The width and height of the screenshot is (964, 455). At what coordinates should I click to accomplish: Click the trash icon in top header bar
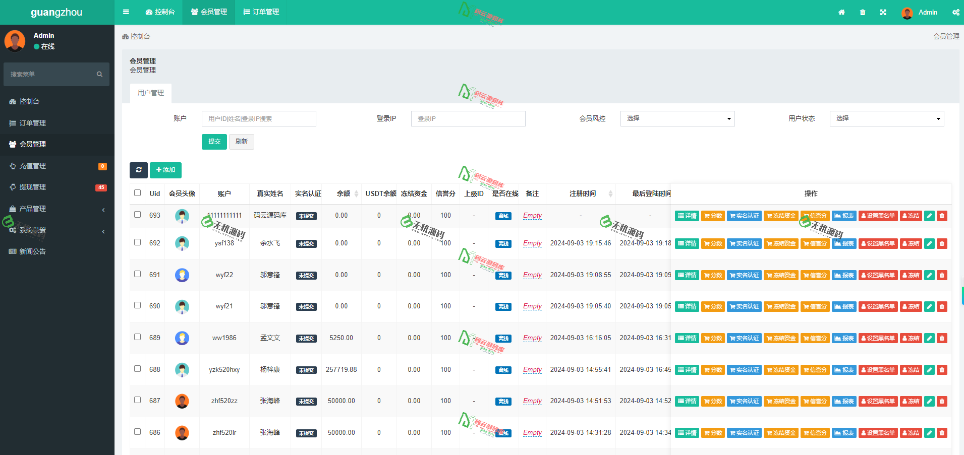coord(863,13)
